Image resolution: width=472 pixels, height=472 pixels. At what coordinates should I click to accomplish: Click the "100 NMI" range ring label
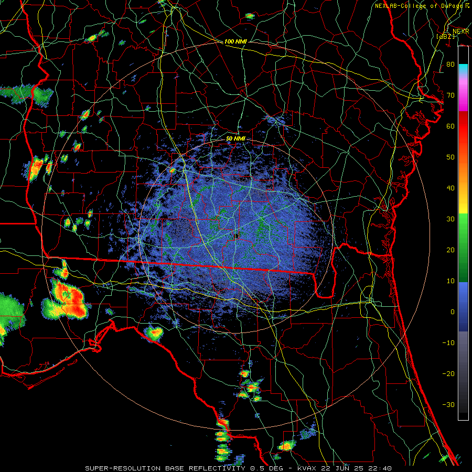click(235, 41)
